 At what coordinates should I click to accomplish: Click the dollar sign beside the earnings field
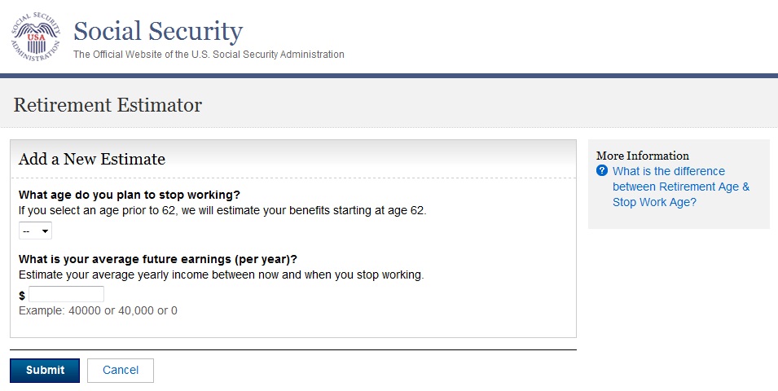22,295
